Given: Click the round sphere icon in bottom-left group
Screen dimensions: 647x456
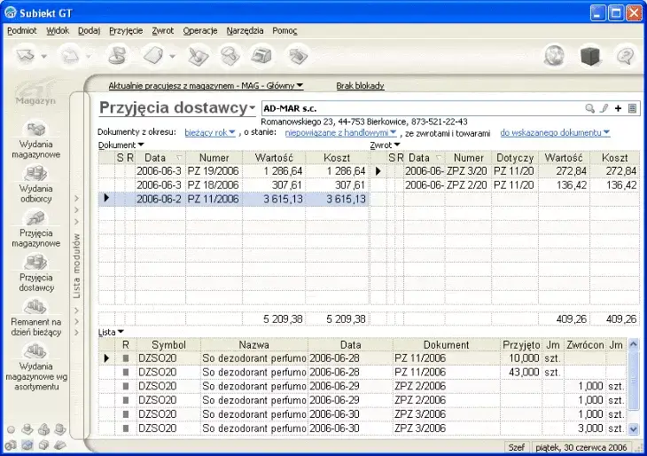Looking at the screenshot, I should coord(12,429).
